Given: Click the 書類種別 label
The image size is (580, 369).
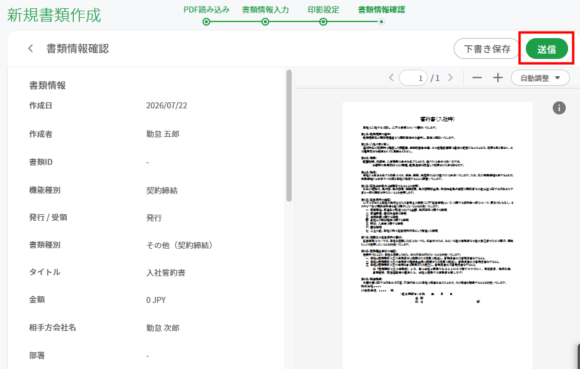Looking at the screenshot, I should click(x=45, y=245).
